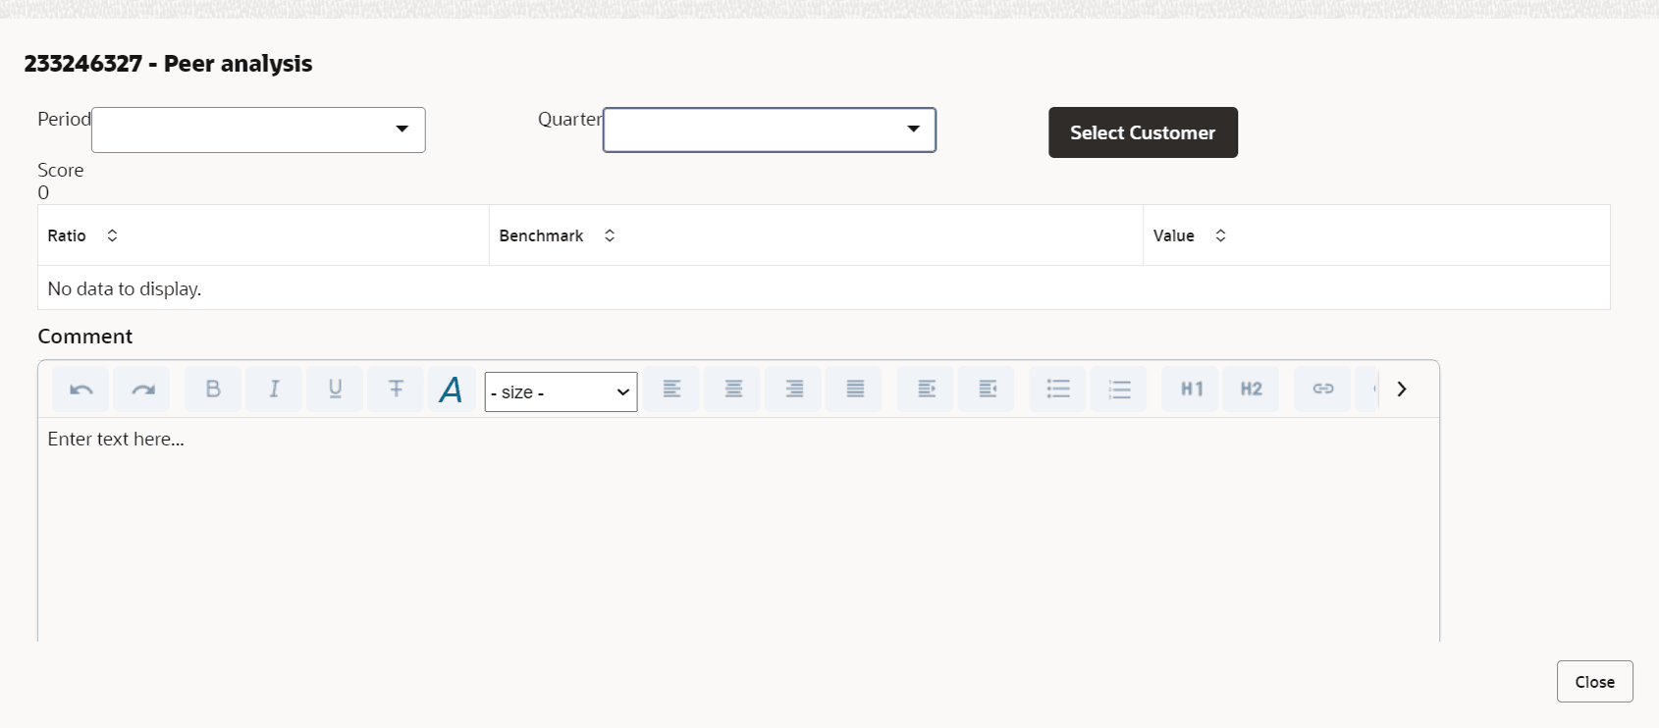Screen dimensions: 1659x728
Task: Apply underline formatting to comment
Action: (x=335, y=390)
